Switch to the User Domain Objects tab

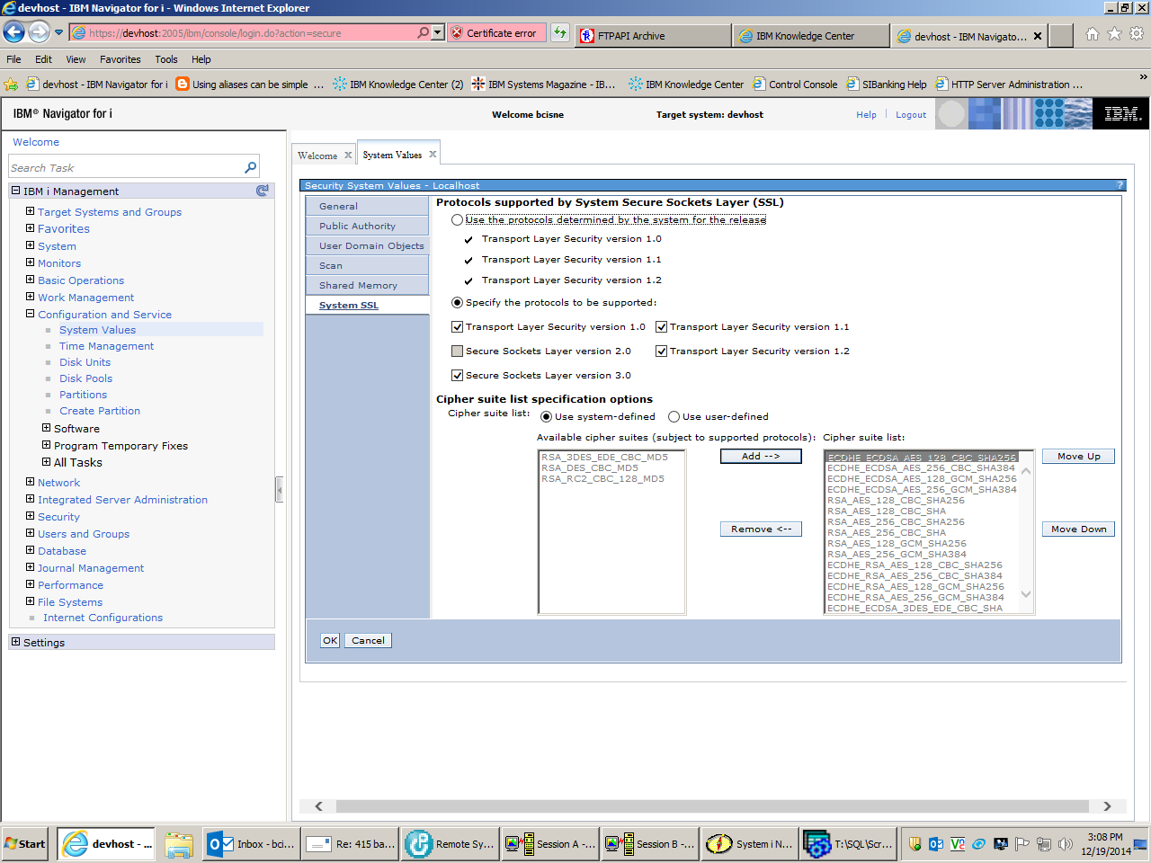367,246
